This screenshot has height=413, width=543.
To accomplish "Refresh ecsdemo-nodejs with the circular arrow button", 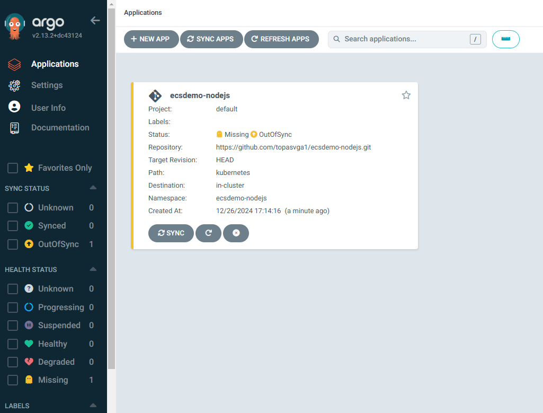I will pyautogui.click(x=209, y=233).
